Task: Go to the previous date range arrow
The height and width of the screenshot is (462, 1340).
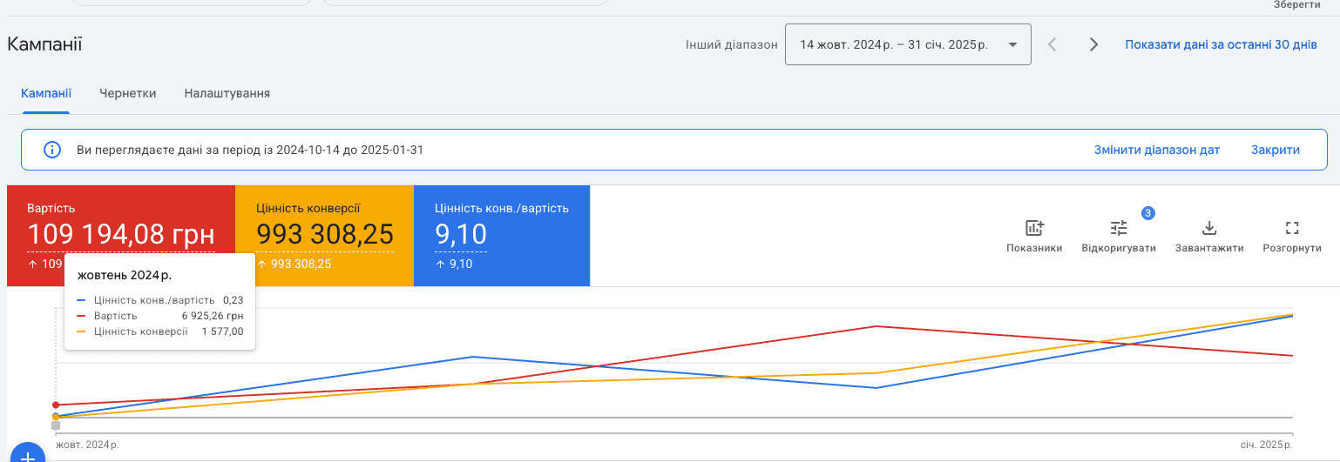Action: point(1052,44)
